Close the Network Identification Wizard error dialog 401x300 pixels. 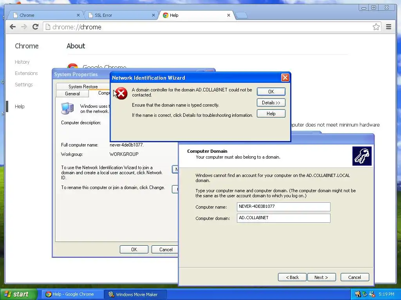(285, 78)
